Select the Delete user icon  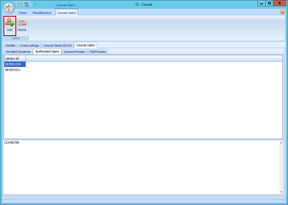click(x=22, y=24)
